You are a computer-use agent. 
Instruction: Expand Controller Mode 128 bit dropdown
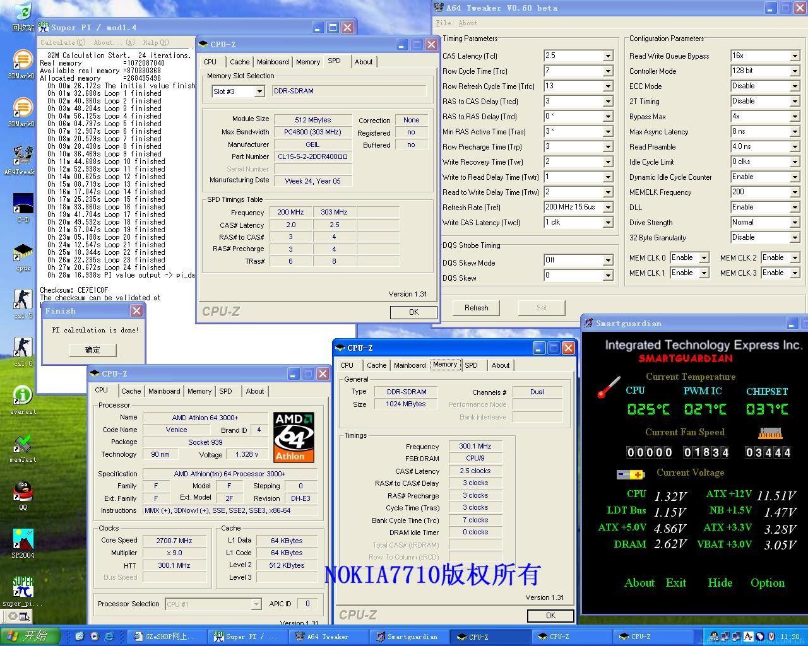pyautogui.click(x=794, y=71)
